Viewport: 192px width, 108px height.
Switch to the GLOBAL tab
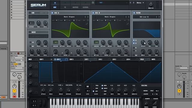coord(85,5)
